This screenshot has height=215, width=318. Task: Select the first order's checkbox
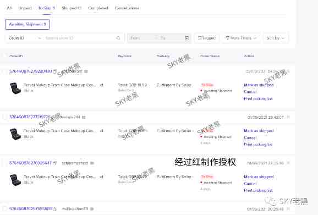(4, 71)
